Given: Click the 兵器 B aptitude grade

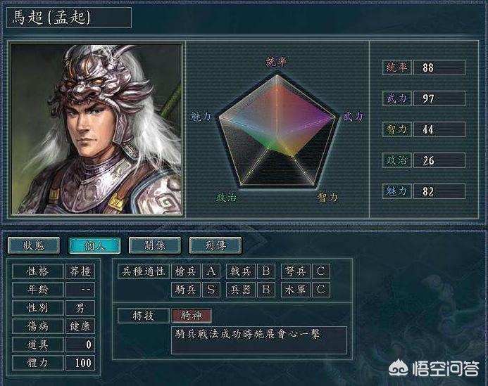Looking at the screenshot, I should (266, 290).
